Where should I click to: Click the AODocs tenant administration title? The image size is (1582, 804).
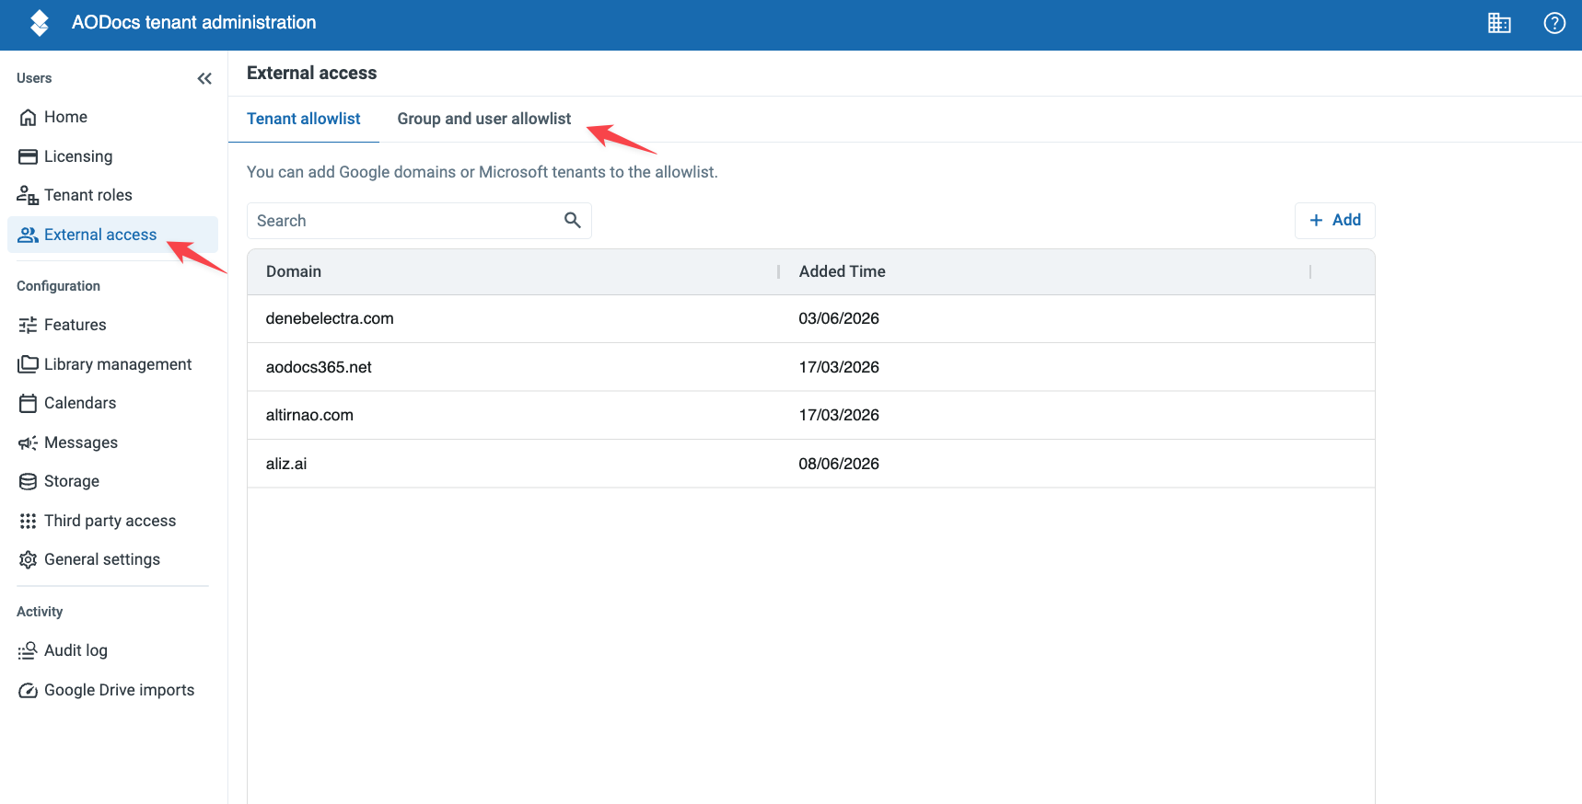194,22
